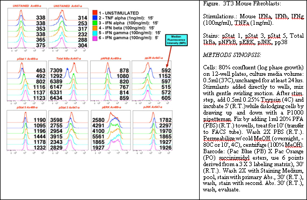Click the cyan IFN gamma 15' swatch
The image size is (307, 200).
(95, 33)
